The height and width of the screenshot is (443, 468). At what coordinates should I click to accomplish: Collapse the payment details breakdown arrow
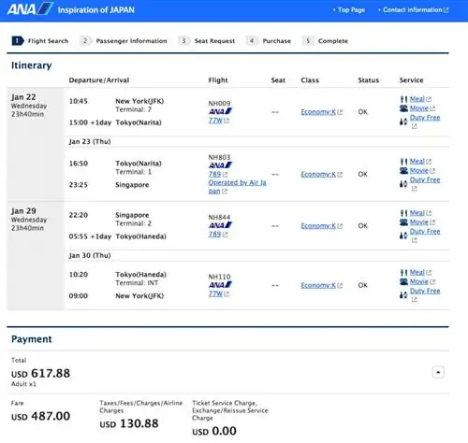[x=438, y=372]
